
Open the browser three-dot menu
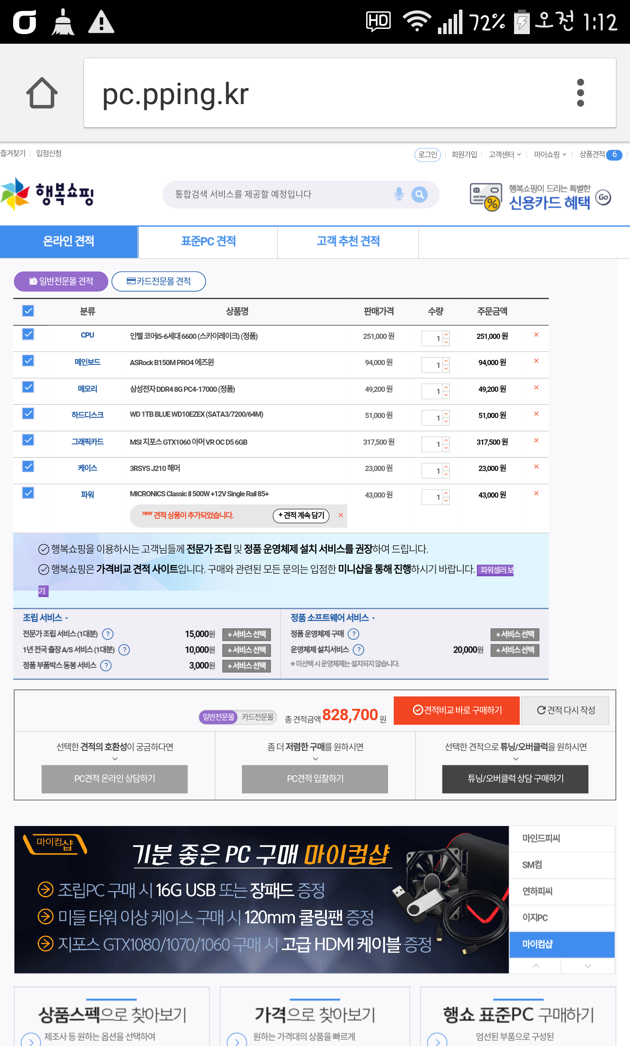580,93
